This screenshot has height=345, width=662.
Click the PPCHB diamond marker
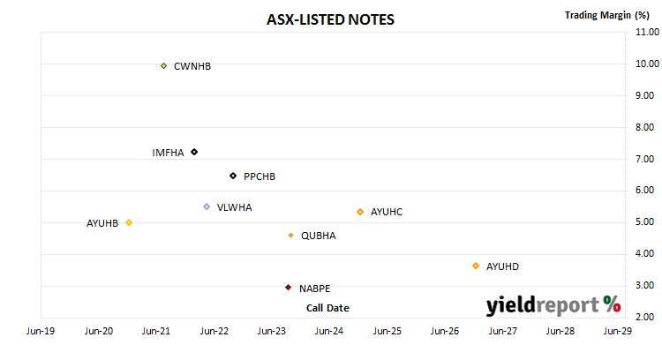233,176
